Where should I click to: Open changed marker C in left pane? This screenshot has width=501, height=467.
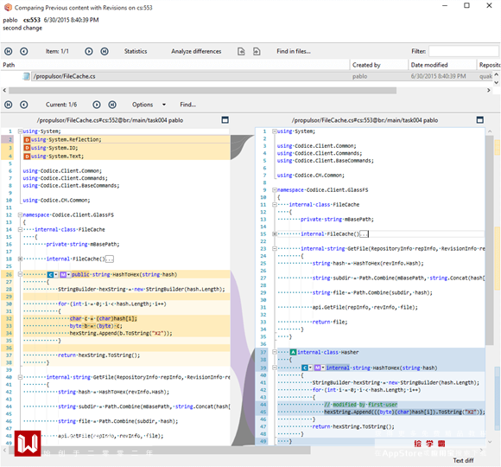pos(53,275)
